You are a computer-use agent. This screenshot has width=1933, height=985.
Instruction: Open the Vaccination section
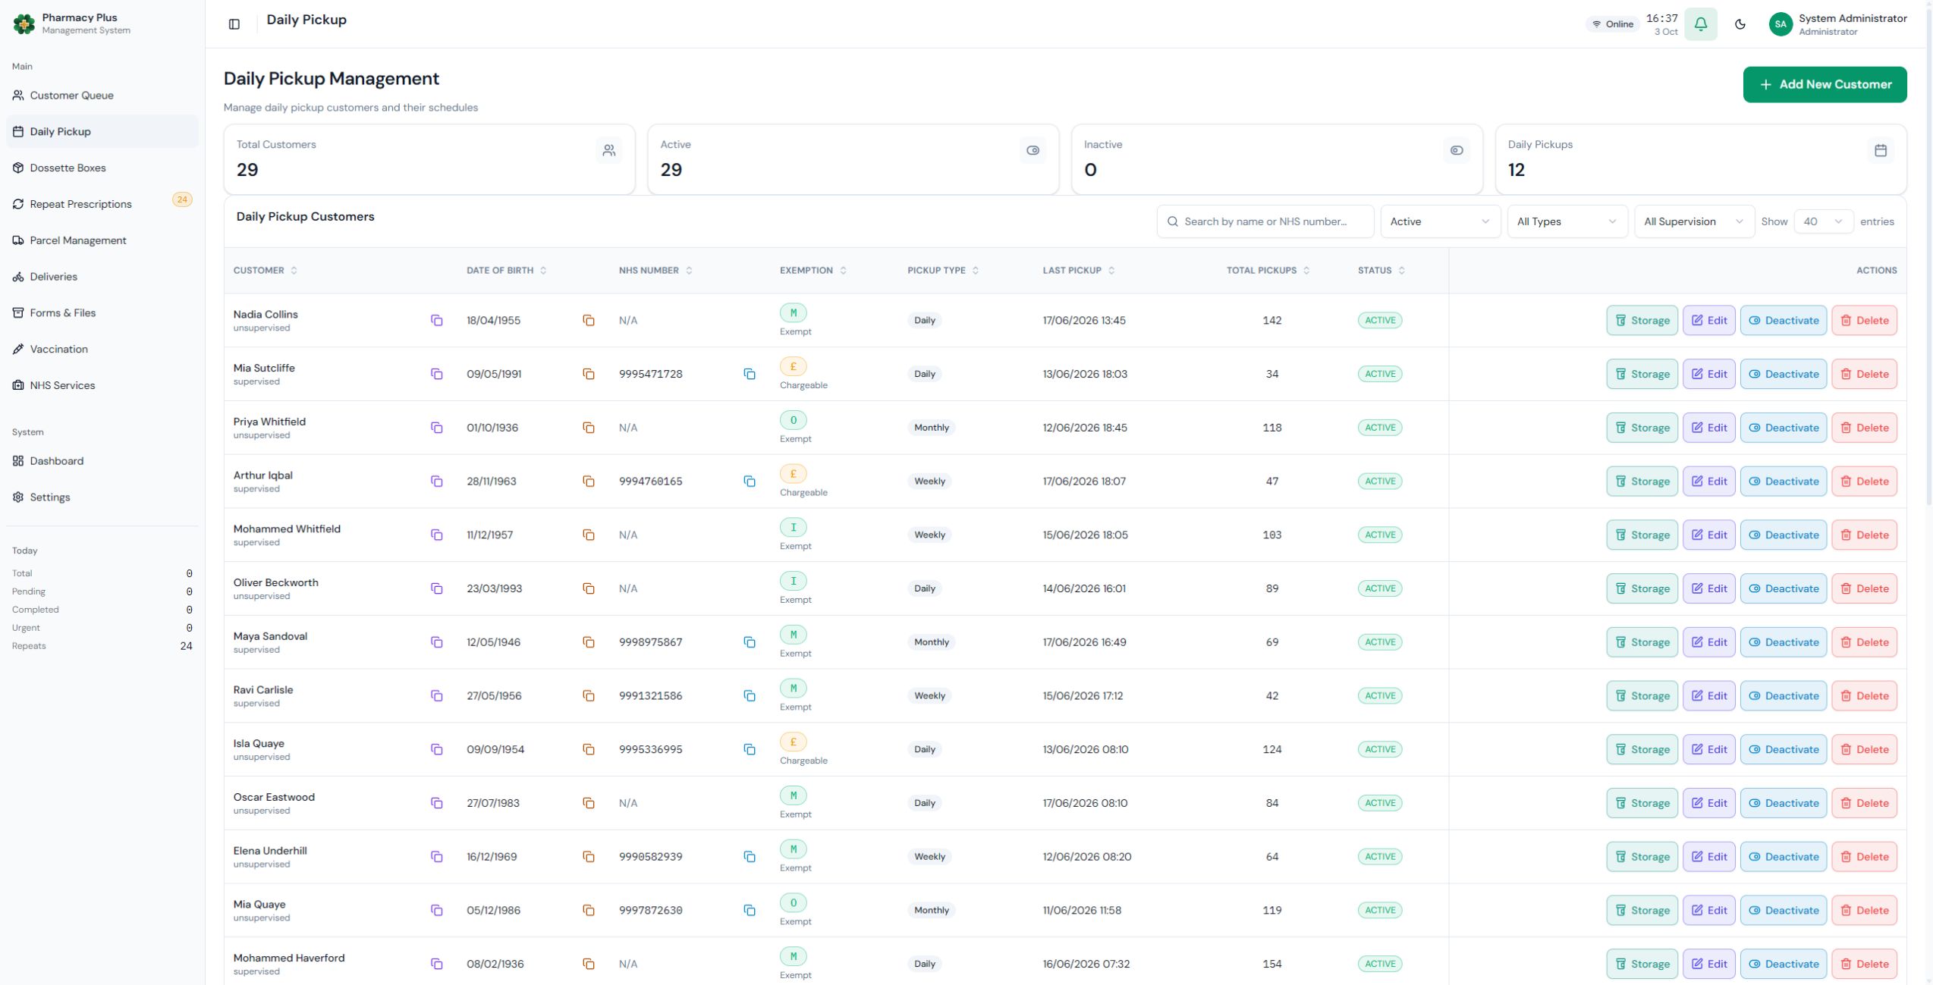(102, 350)
